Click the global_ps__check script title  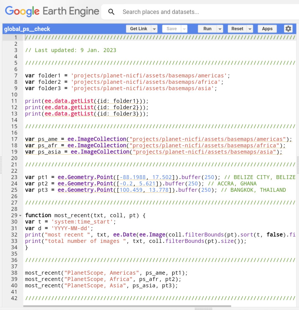coord(27,29)
